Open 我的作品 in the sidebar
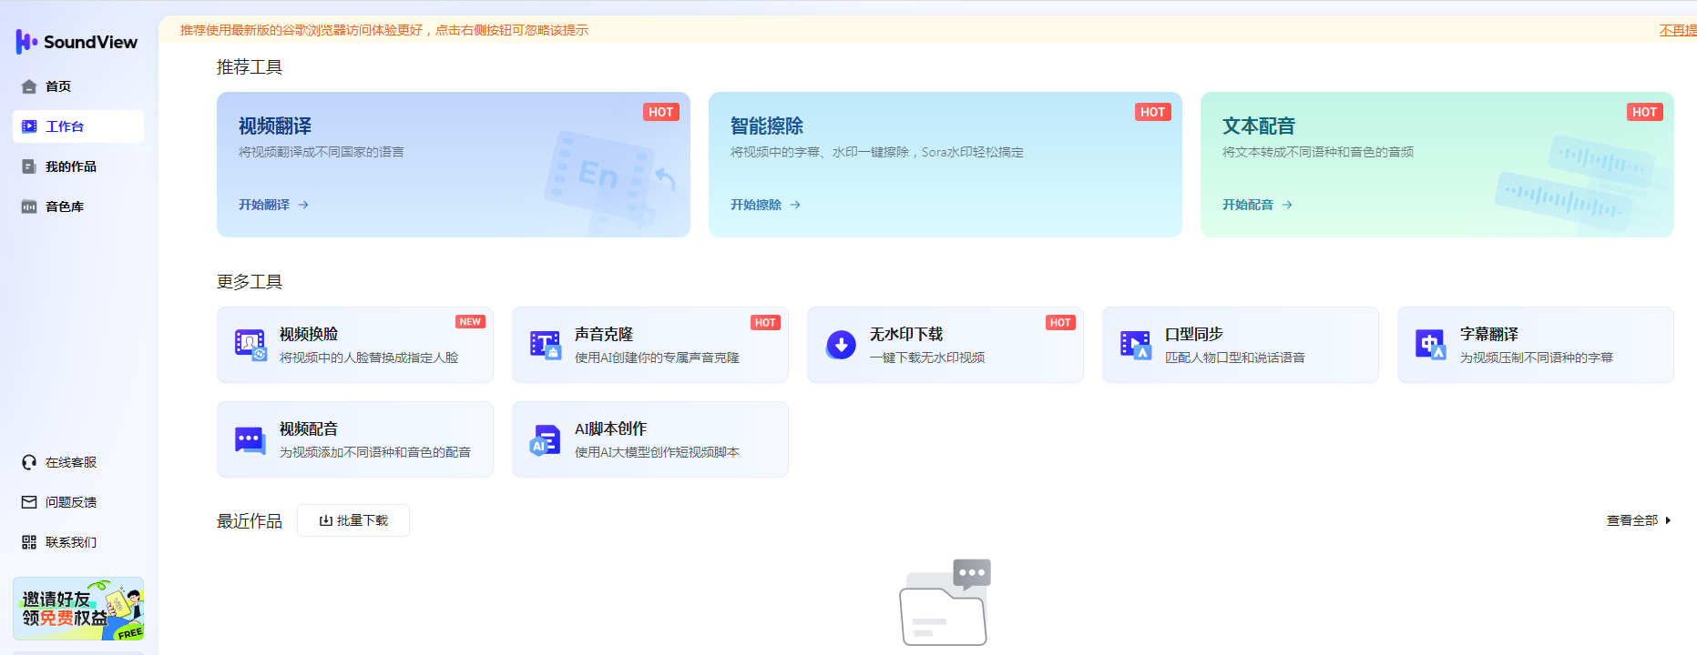This screenshot has height=655, width=1697. pos(78,166)
